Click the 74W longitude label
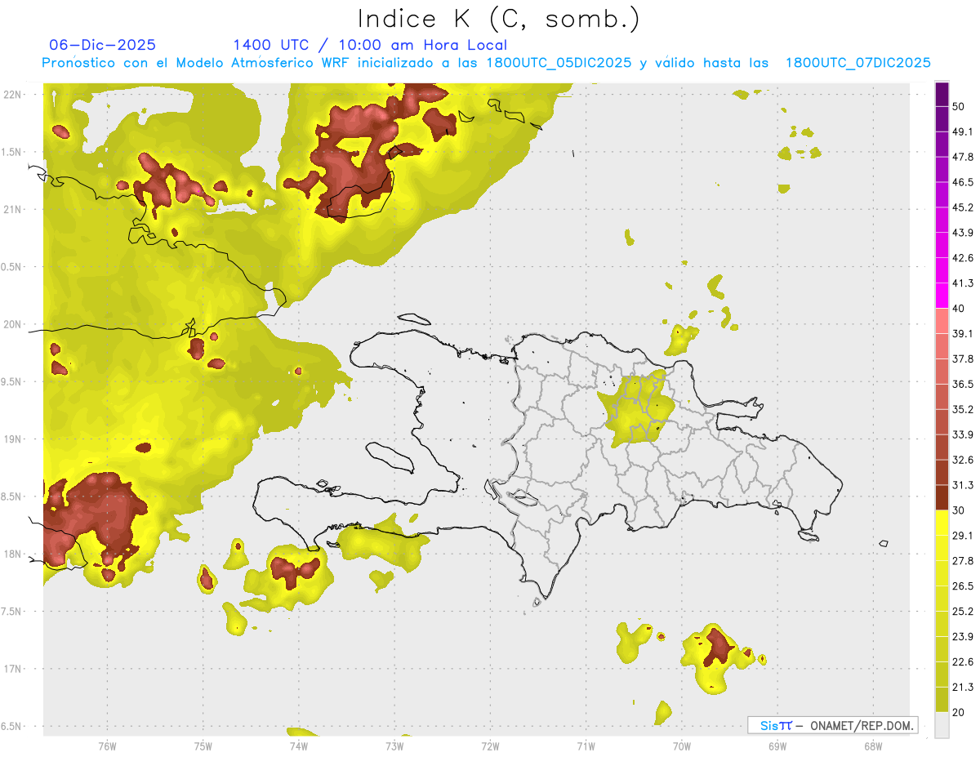The image size is (980, 757). tap(299, 746)
